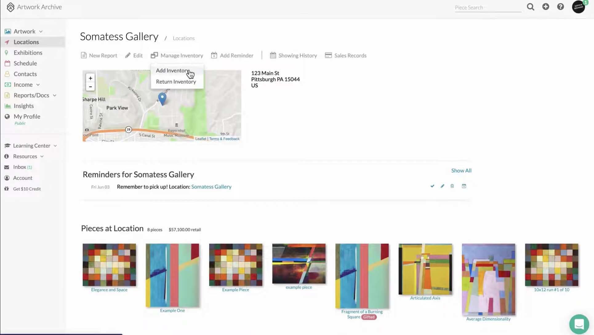The width and height of the screenshot is (594, 335).
Task: Click the Income money icon
Action: [x=8, y=85]
